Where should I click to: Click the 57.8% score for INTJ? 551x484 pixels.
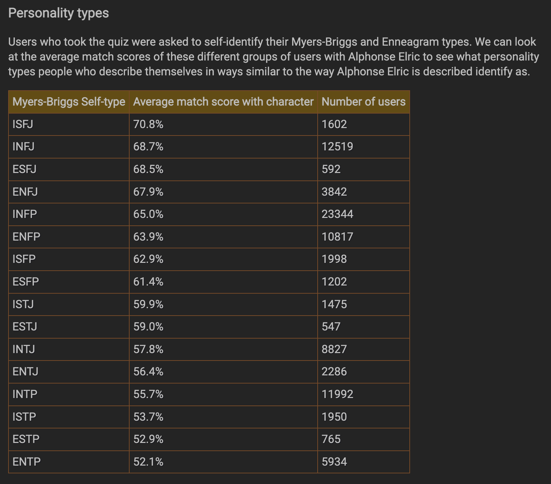[x=223, y=349]
